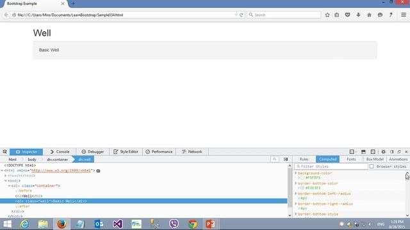410x230 pixels.
Task: Toggle the sidebar pane collapse icon
Action: coord(286,159)
